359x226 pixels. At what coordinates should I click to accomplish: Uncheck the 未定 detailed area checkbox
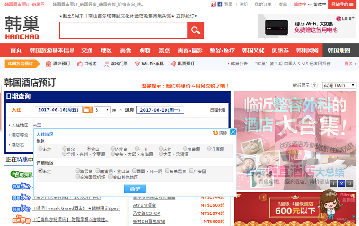point(40,170)
